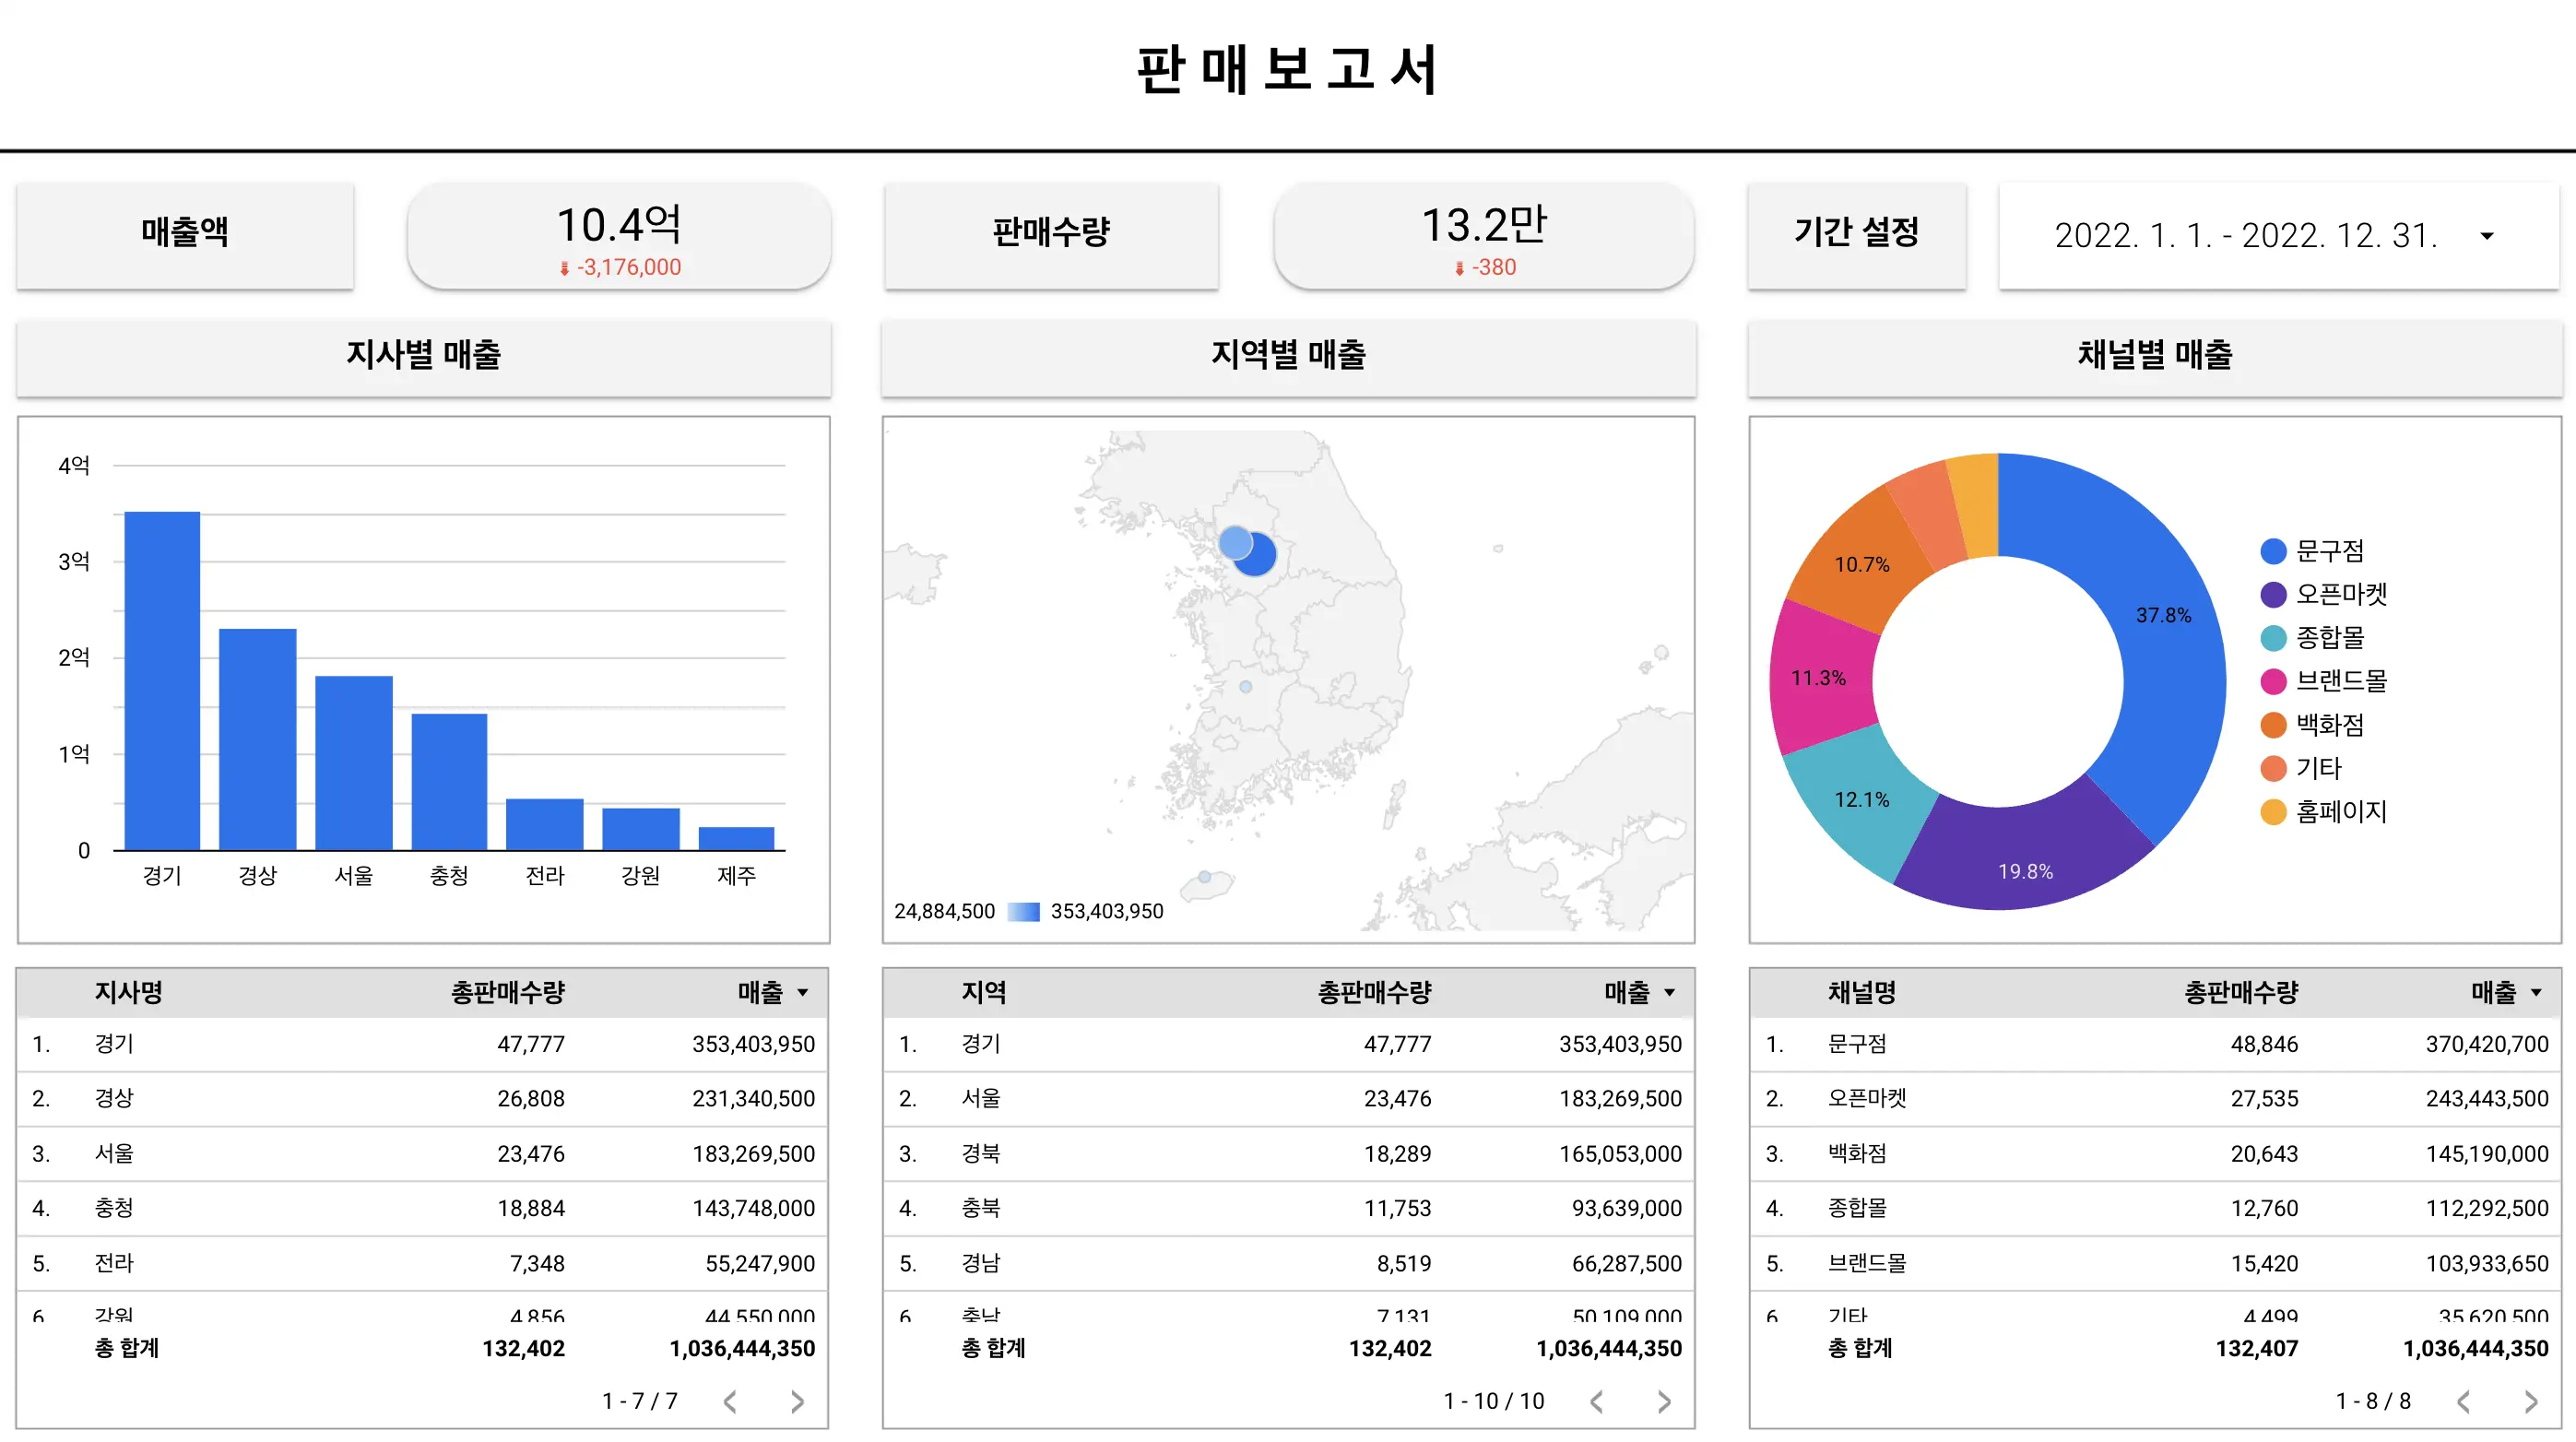The image size is (2576, 1442).
Task: Click the blue gradient legend on the map
Action: tap(1023, 911)
